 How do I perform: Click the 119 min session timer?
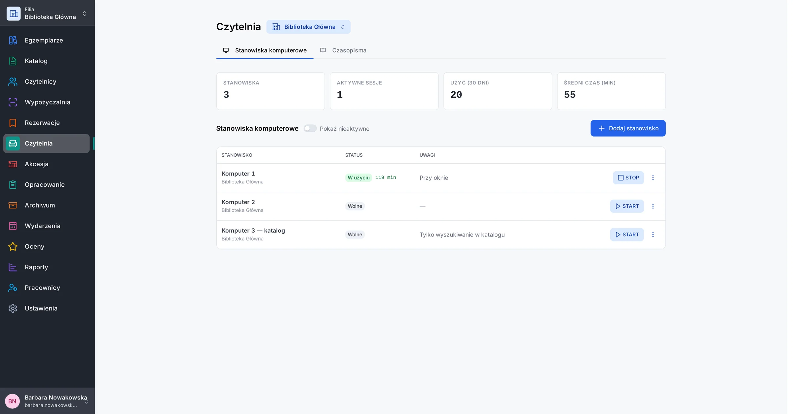386,177
